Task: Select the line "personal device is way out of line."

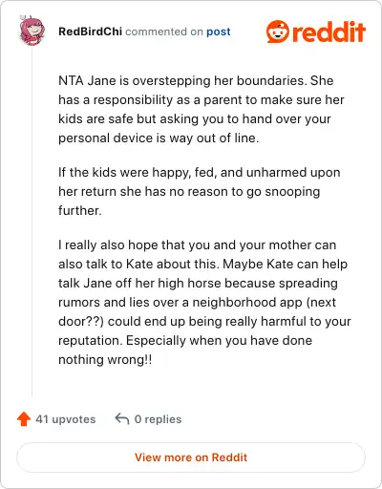Action: tap(159, 138)
